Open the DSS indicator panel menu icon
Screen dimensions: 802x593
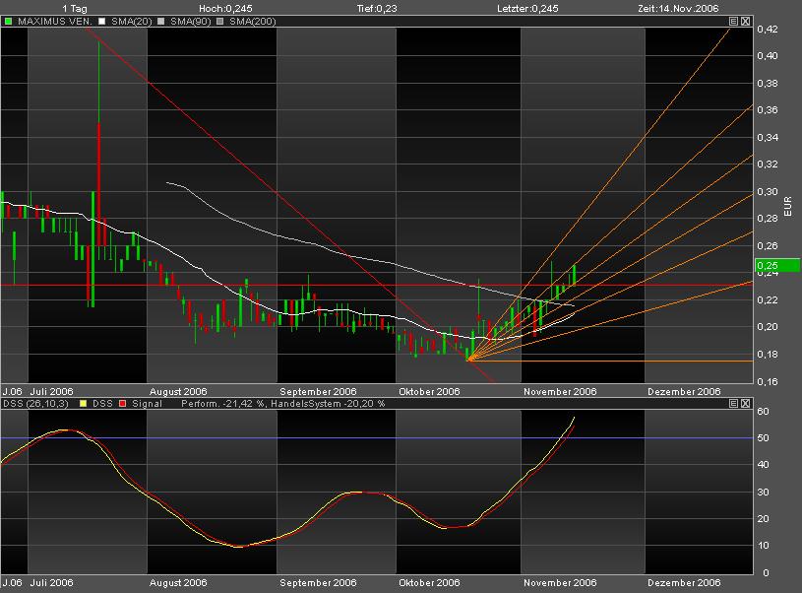coord(733,404)
